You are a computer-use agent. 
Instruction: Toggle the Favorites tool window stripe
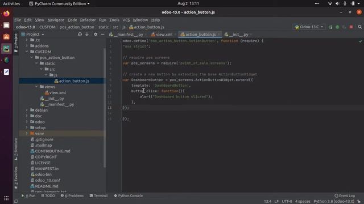[16, 177]
